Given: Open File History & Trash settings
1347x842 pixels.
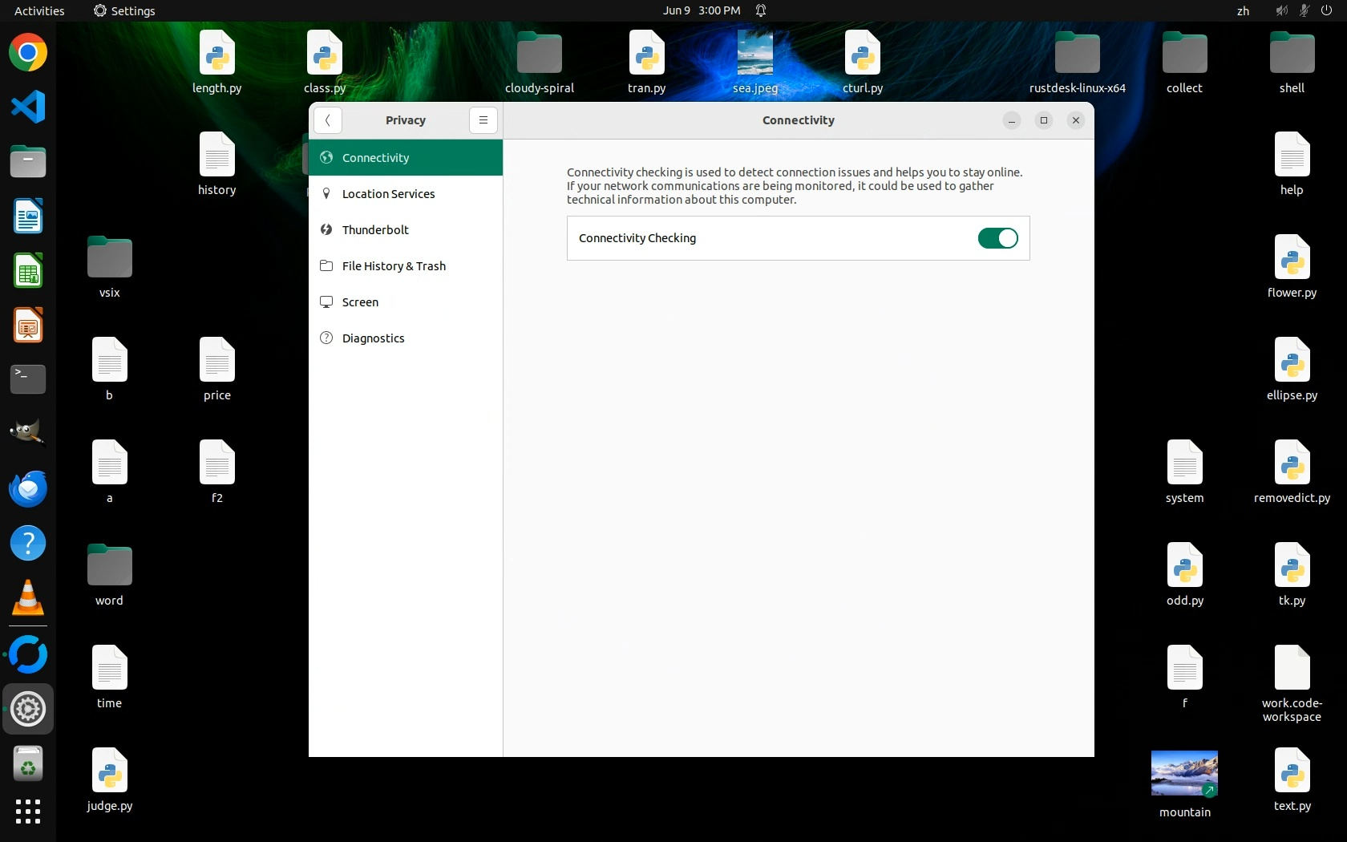Looking at the screenshot, I should [x=394, y=266].
